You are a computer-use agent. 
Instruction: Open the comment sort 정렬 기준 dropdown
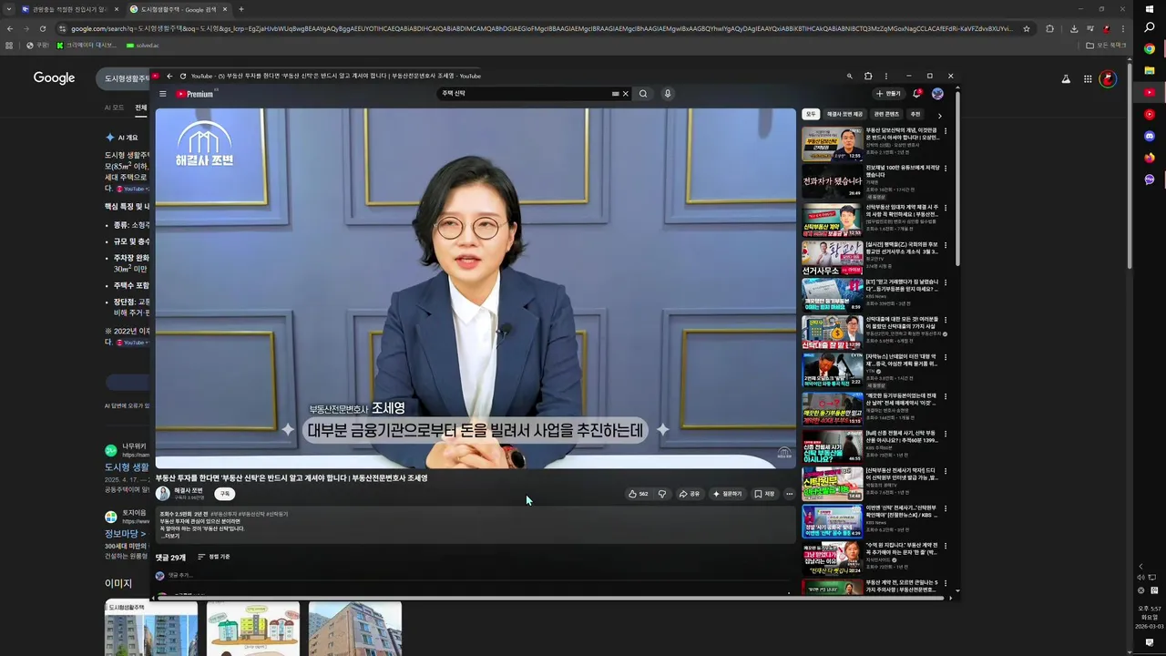214,557
